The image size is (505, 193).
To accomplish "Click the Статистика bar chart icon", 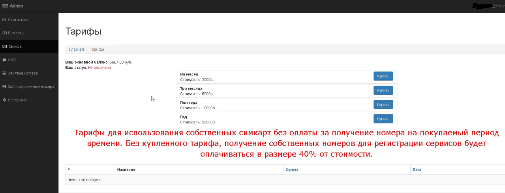I will click(x=4, y=20).
